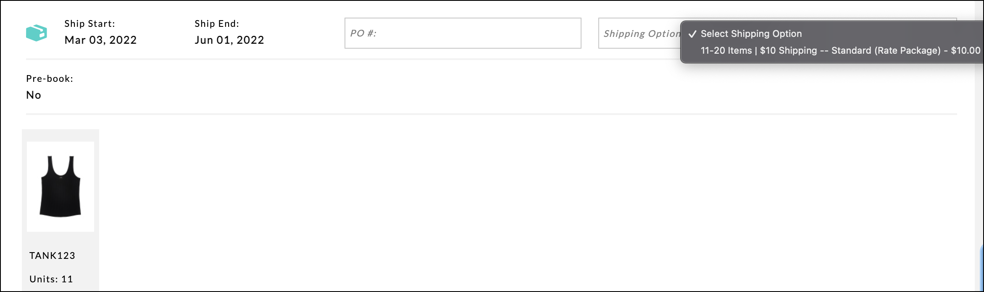
Task: Click the Units: 11 text
Action: click(51, 279)
